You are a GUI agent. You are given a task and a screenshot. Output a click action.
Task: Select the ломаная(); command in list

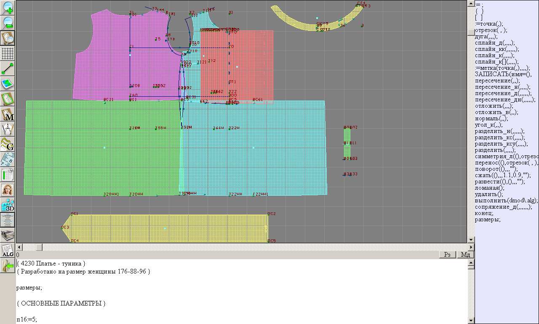click(x=489, y=188)
